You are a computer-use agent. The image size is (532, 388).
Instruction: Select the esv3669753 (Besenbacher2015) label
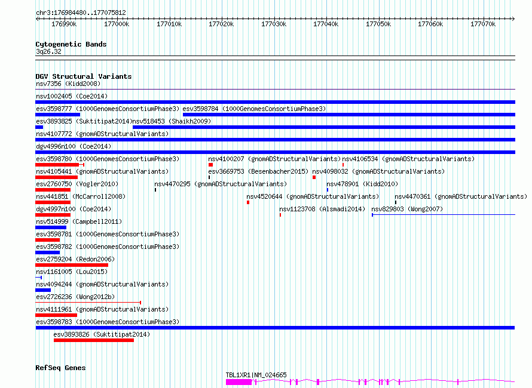(258, 171)
